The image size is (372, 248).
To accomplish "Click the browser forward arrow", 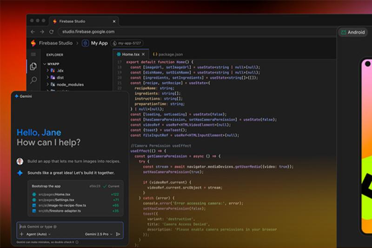I will click(x=42, y=32).
